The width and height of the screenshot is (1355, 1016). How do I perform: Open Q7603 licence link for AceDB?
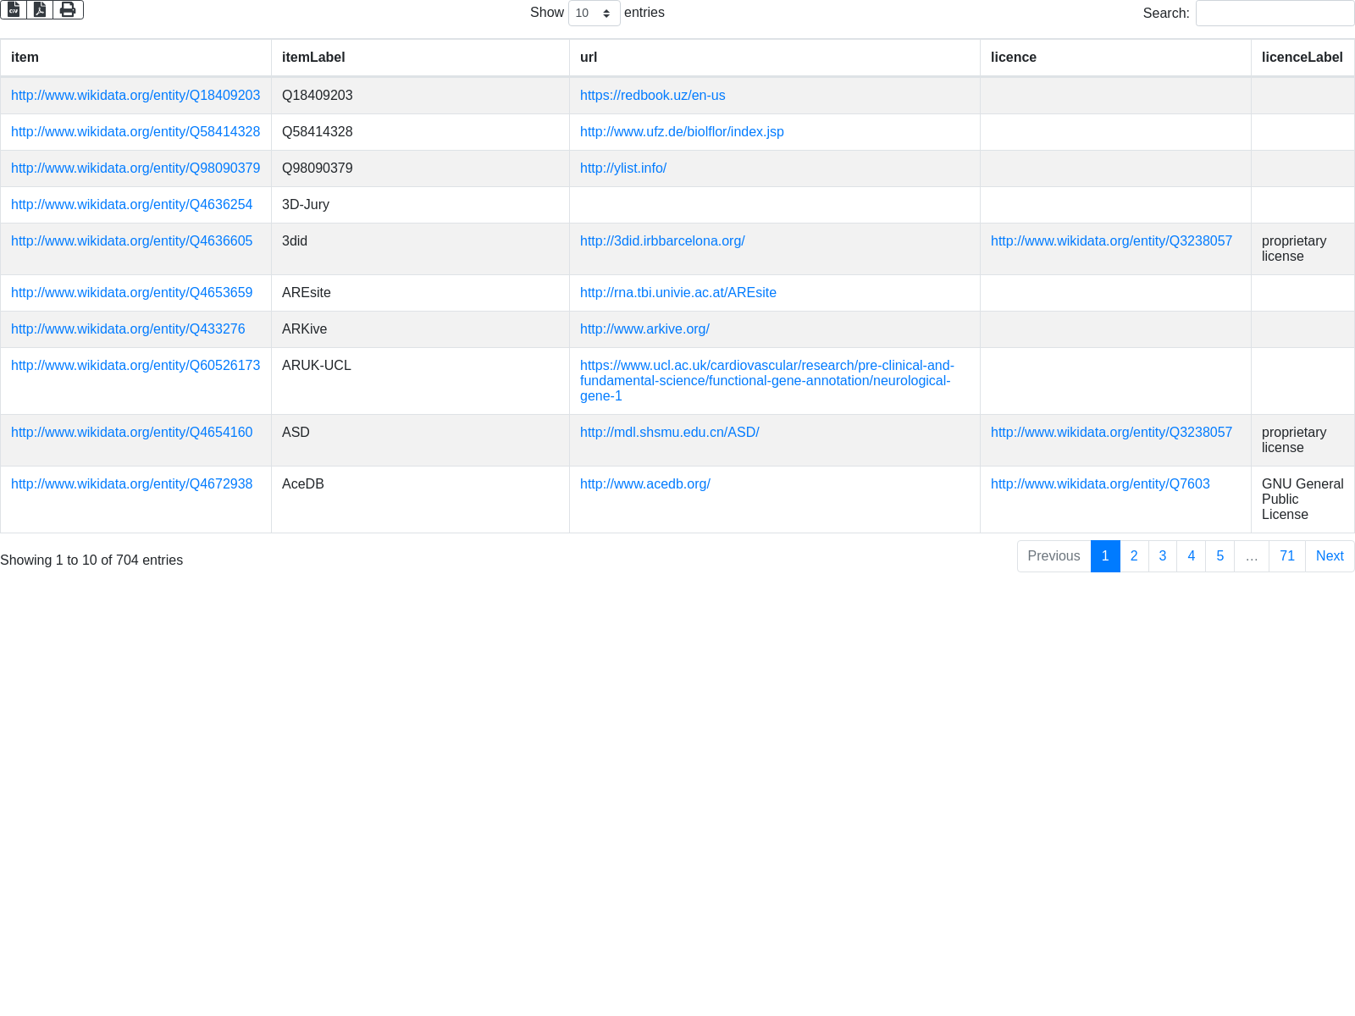[1100, 484]
